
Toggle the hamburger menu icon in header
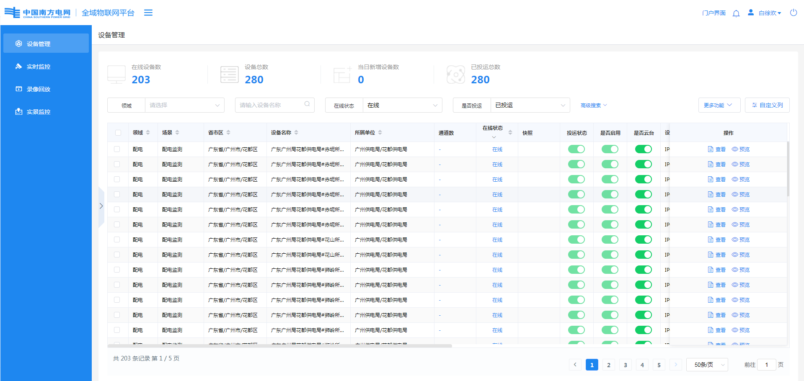[x=148, y=13]
